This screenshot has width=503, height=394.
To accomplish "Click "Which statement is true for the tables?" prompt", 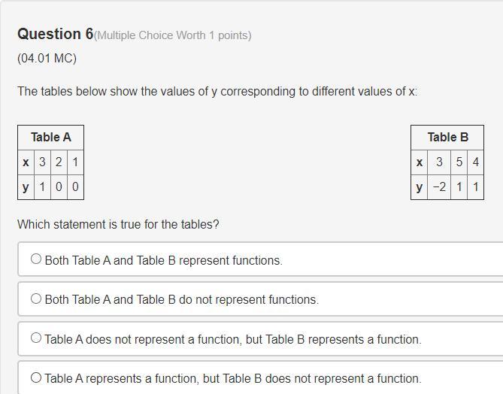I will [x=118, y=224].
